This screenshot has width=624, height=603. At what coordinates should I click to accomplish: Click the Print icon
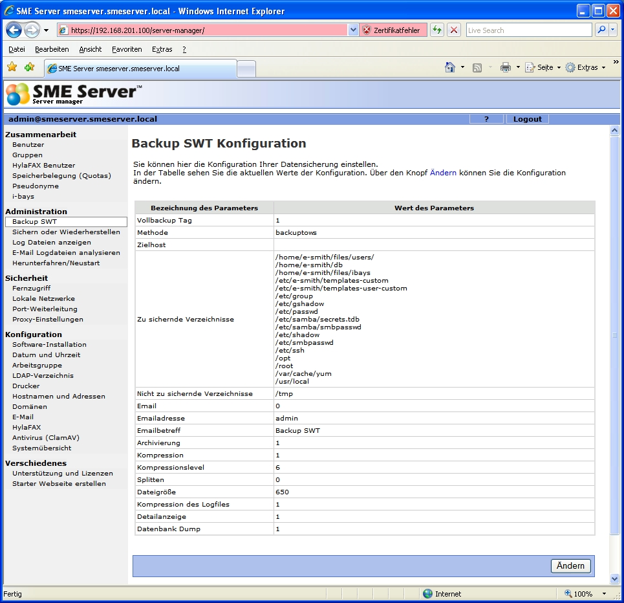pos(506,67)
